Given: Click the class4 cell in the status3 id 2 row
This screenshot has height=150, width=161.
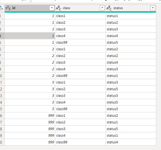Looking at the screenshot, I should tap(80, 69).
